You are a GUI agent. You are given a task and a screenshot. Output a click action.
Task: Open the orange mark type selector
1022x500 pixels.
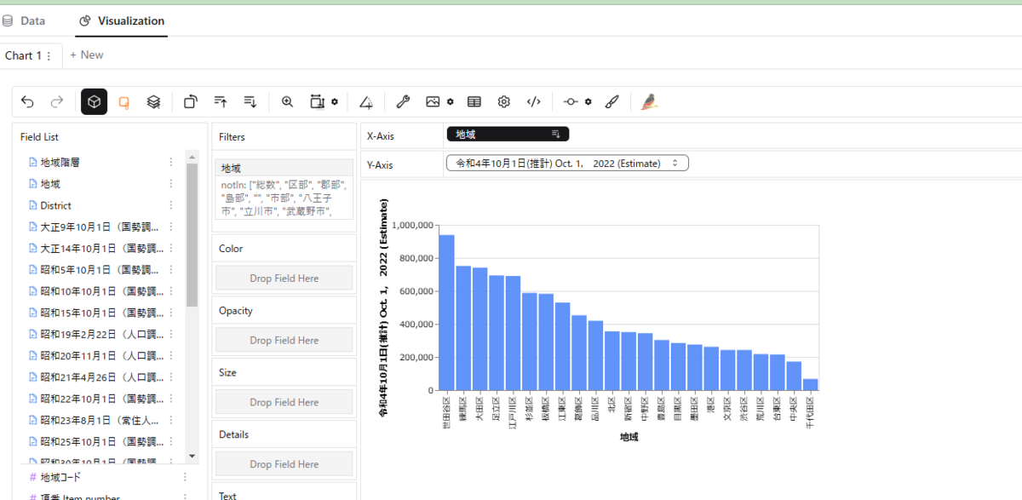tap(123, 102)
